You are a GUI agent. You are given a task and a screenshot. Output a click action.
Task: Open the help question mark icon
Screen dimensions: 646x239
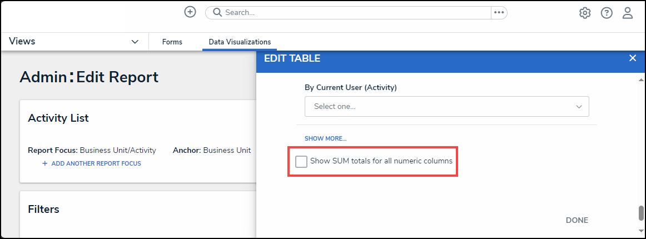pyautogui.click(x=607, y=13)
